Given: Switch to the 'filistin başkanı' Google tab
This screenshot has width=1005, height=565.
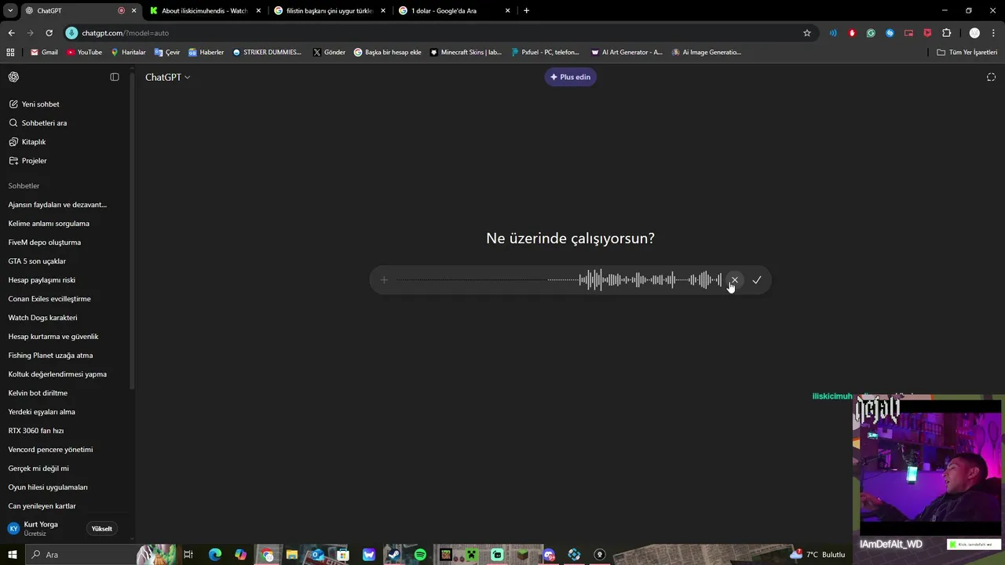Looking at the screenshot, I should click(328, 11).
